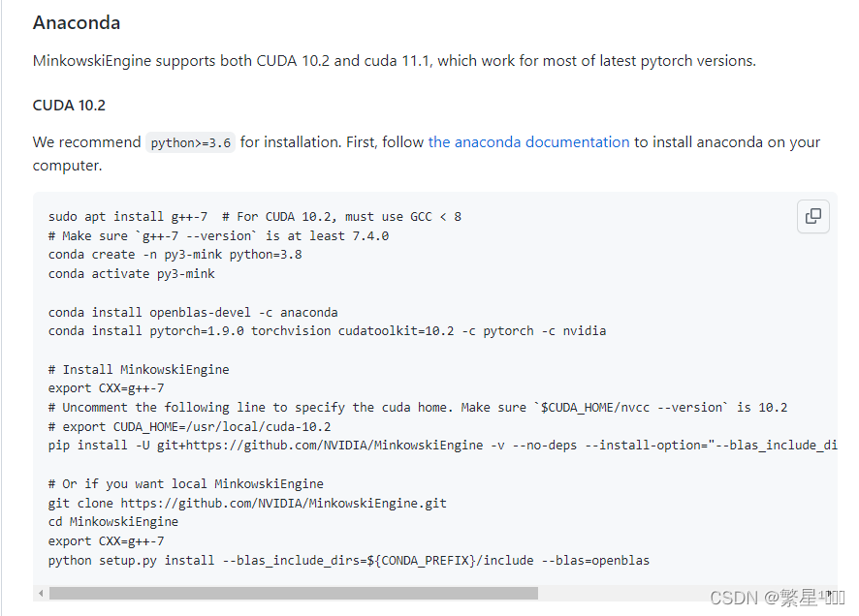Open the anaconda documentation link
Viewport: 859px width, 616px height.
coord(528,141)
